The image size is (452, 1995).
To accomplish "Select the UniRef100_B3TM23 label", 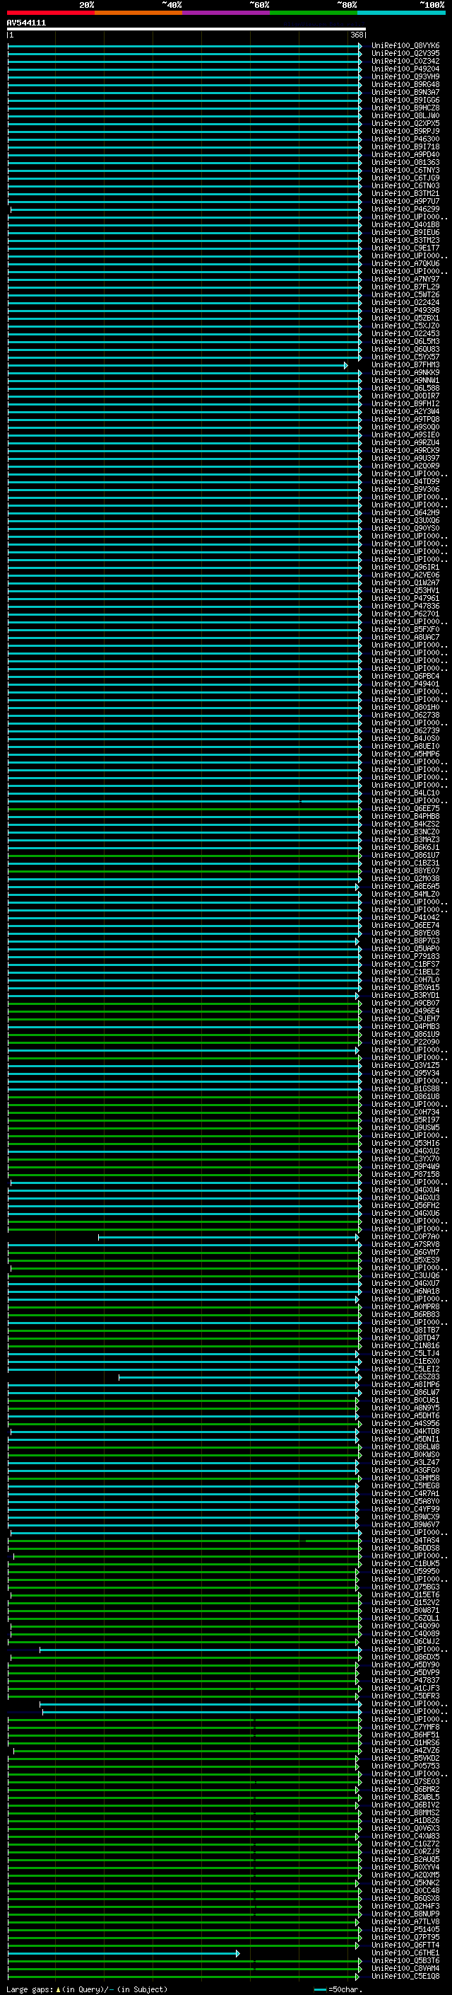I will [x=405, y=240].
